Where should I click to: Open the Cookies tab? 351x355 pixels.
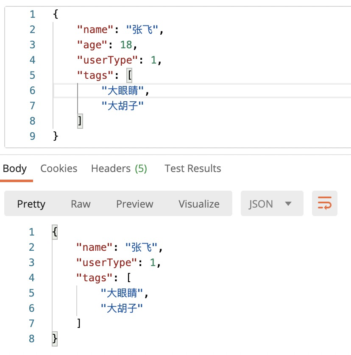pos(59,169)
